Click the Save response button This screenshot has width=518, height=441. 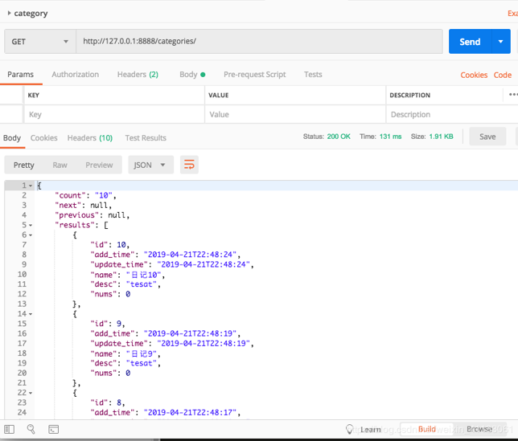pyautogui.click(x=487, y=137)
